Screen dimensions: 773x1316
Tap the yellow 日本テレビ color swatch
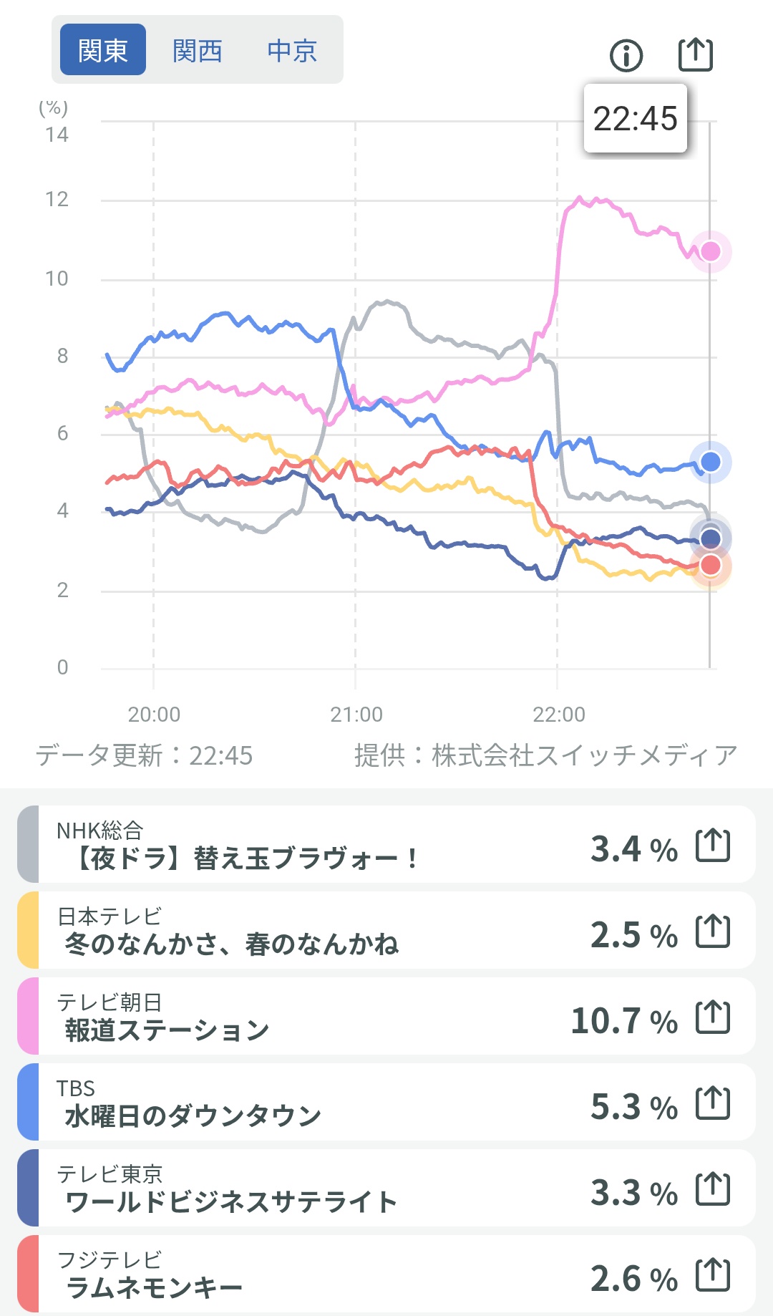(x=28, y=930)
